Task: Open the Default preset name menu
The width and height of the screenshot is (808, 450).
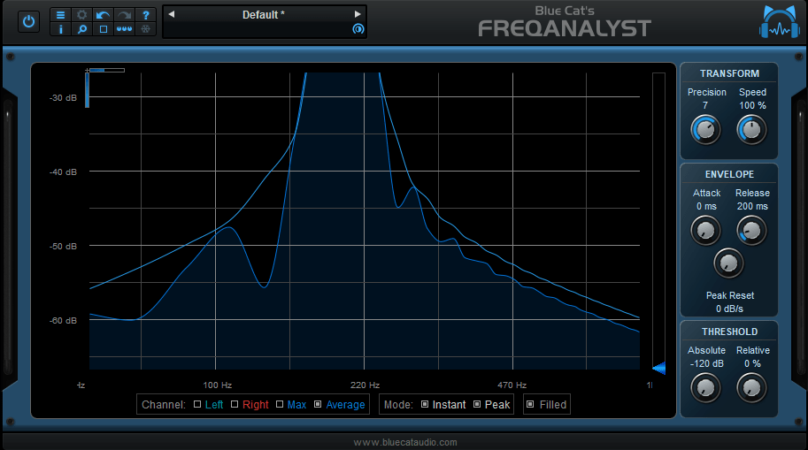Action: (264, 15)
